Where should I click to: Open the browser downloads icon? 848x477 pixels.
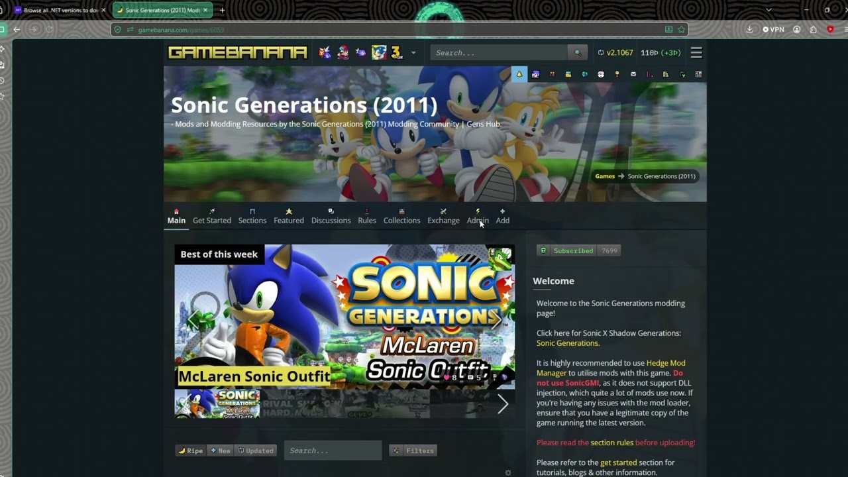(x=749, y=29)
